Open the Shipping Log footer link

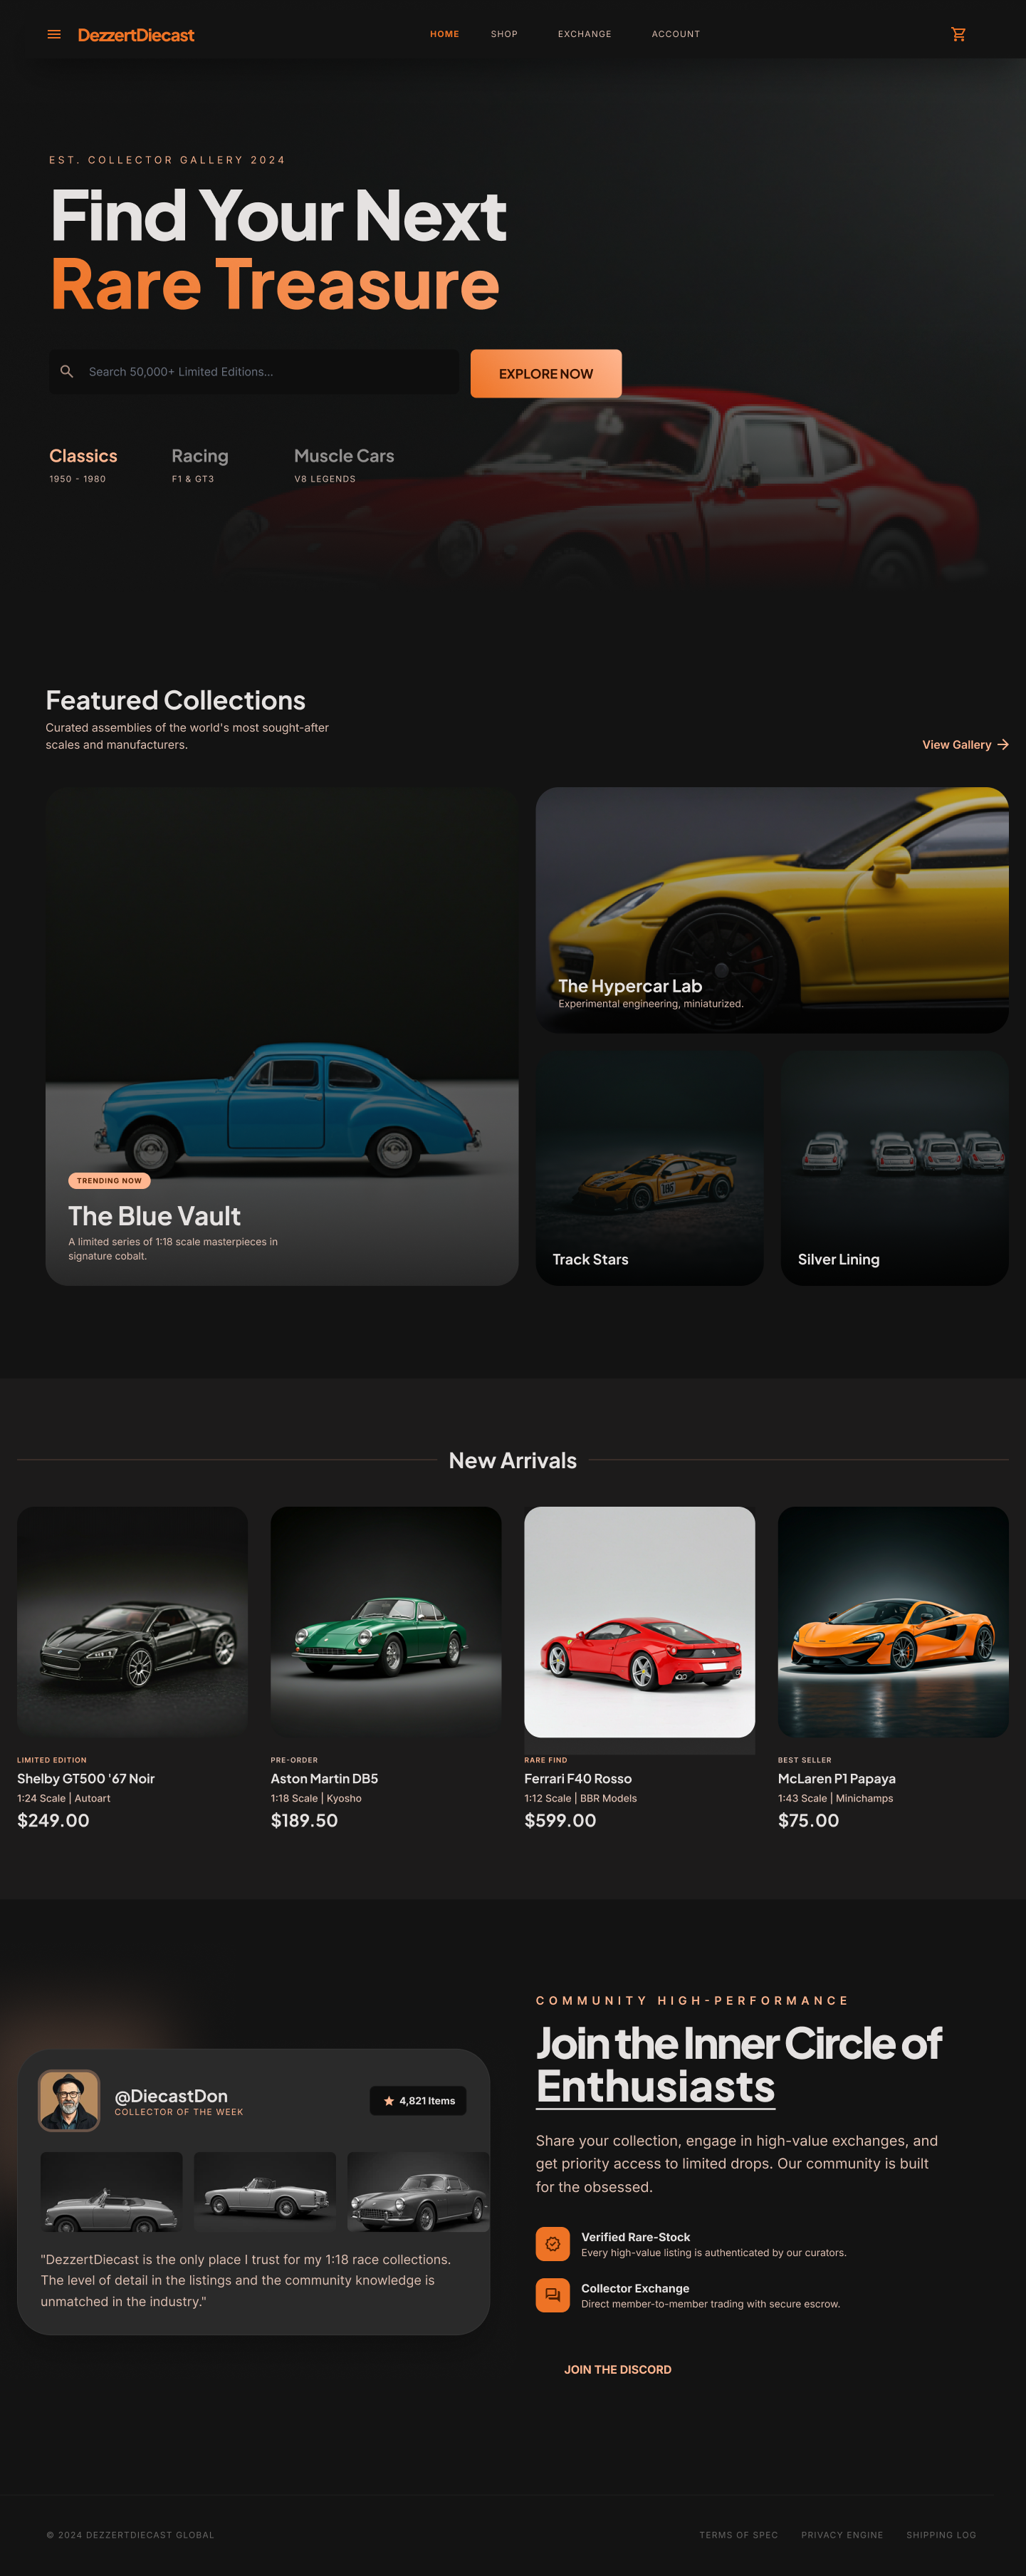[941, 2534]
